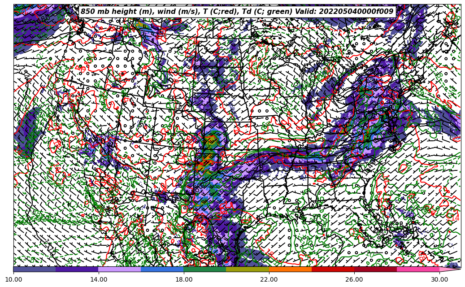
Task: Click the olive 20–22 colorbar segment
Action: [248, 269]
